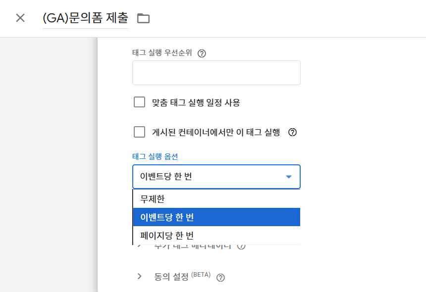This screenshot has height=292, width=426.
Task: Open help for 태그 실행 우선순위
Action: point(202,53)
